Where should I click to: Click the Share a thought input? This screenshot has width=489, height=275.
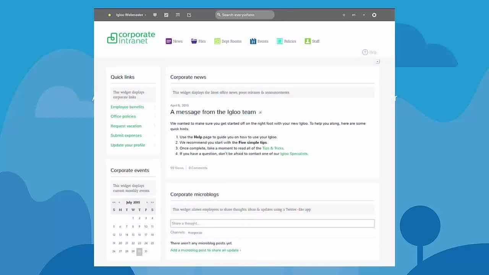pos(272,223)
